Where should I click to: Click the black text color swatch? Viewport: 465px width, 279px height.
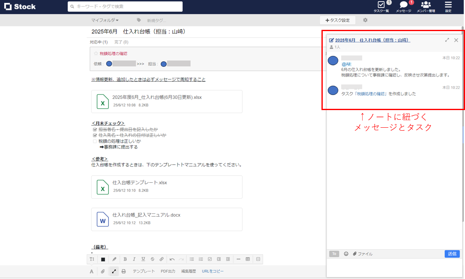[x=103, y=259]
